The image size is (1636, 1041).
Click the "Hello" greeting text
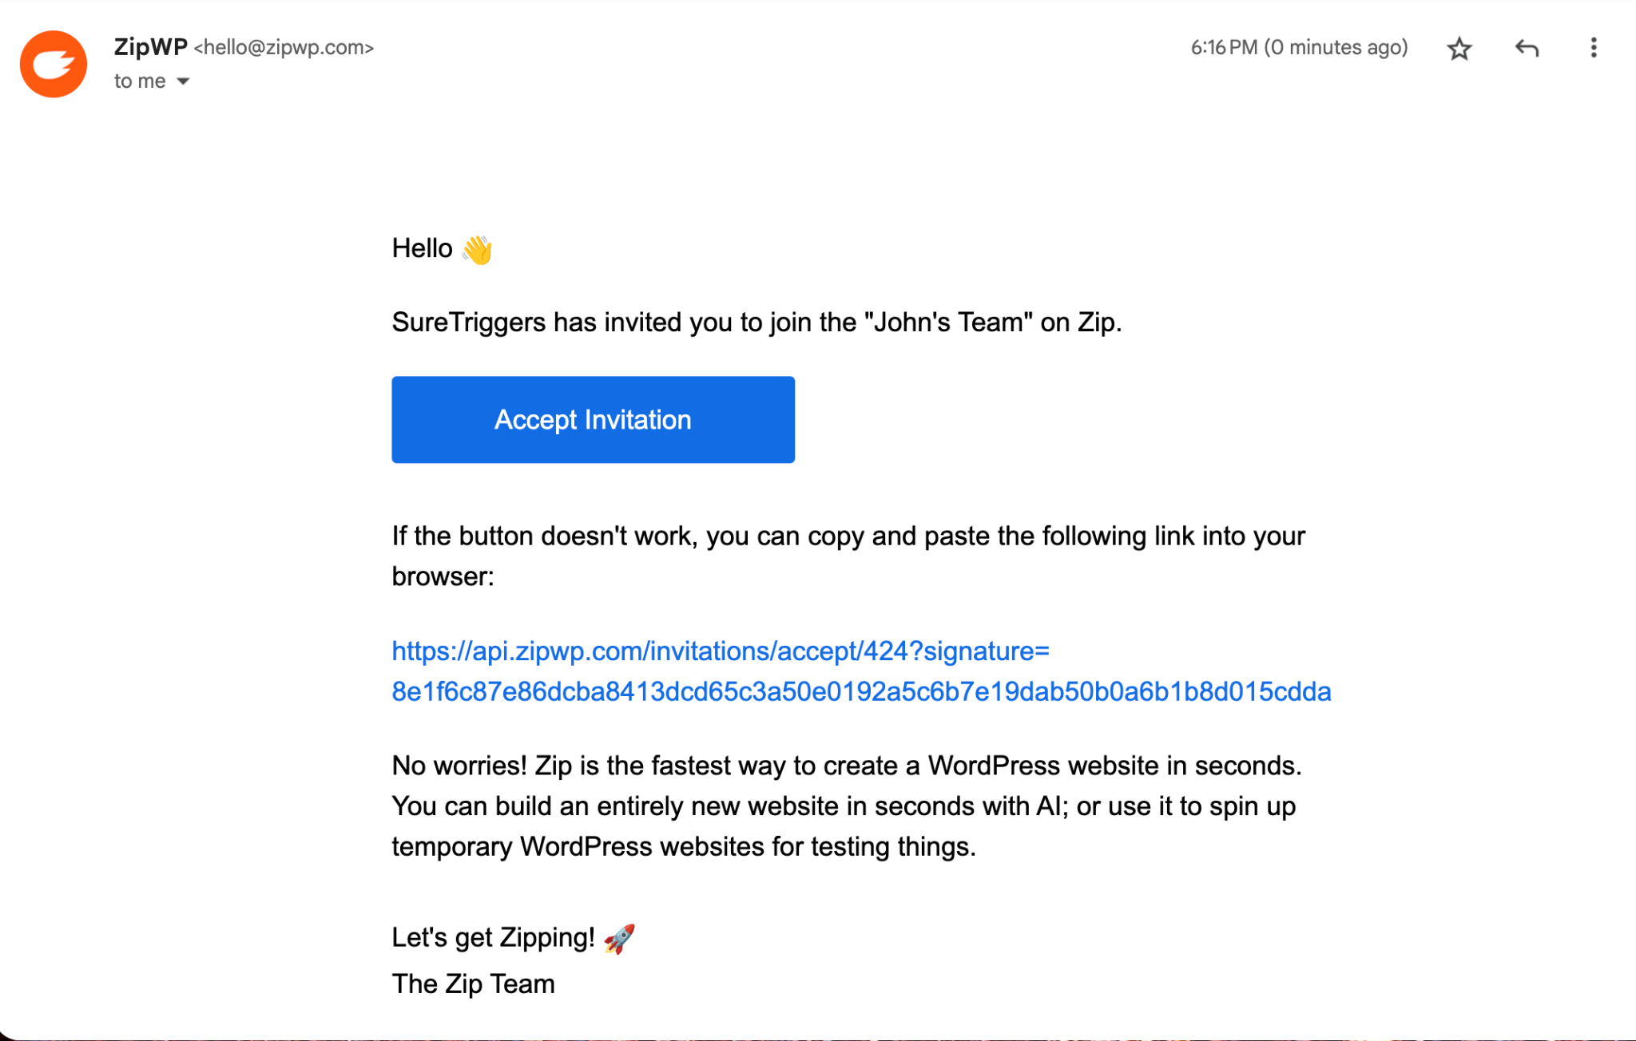(422, 249)
